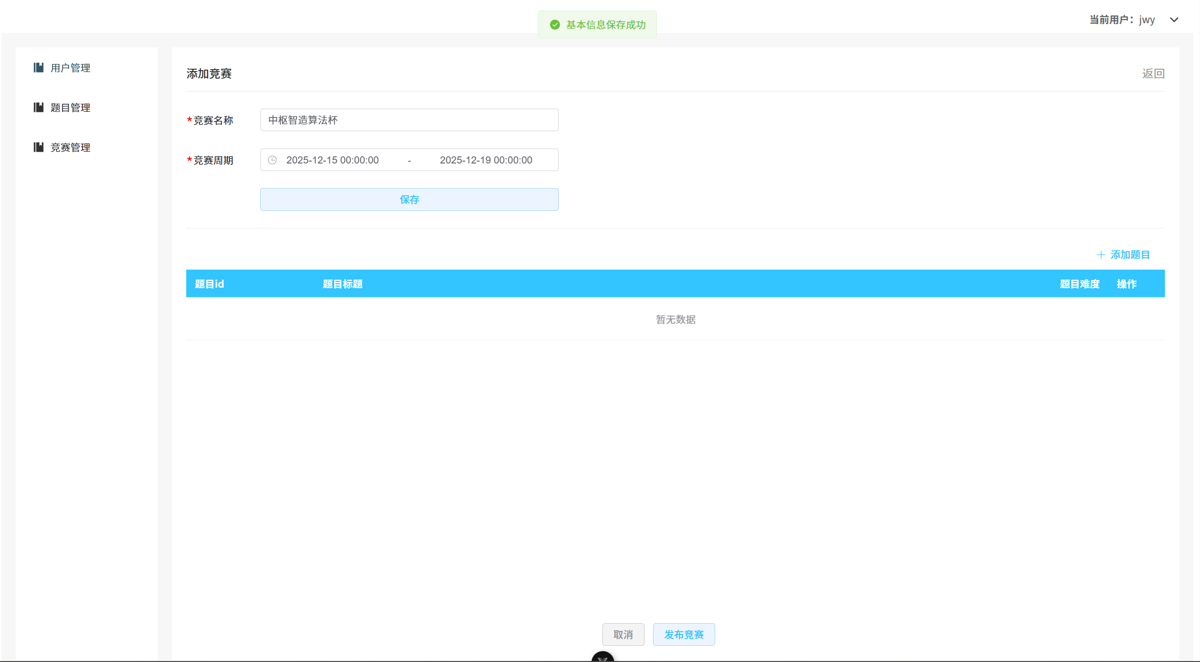Click the 题目难度 column header

[x=1080, y=283]
